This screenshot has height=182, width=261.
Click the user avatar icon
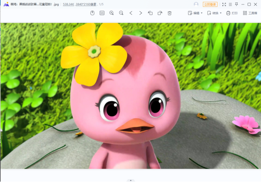coord(196,4)
